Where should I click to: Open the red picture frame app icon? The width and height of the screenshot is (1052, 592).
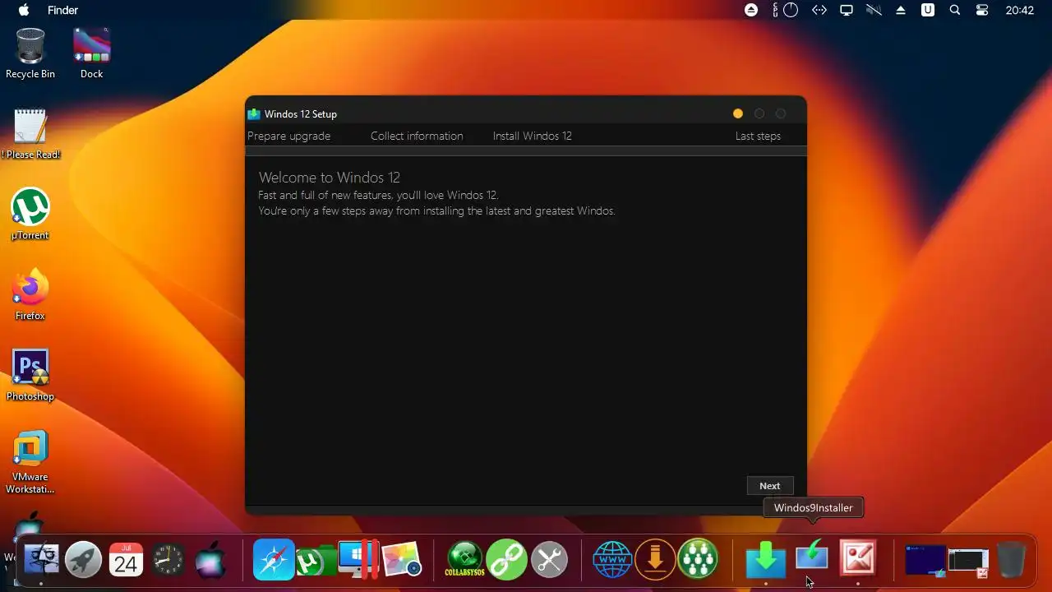[858, 558]
